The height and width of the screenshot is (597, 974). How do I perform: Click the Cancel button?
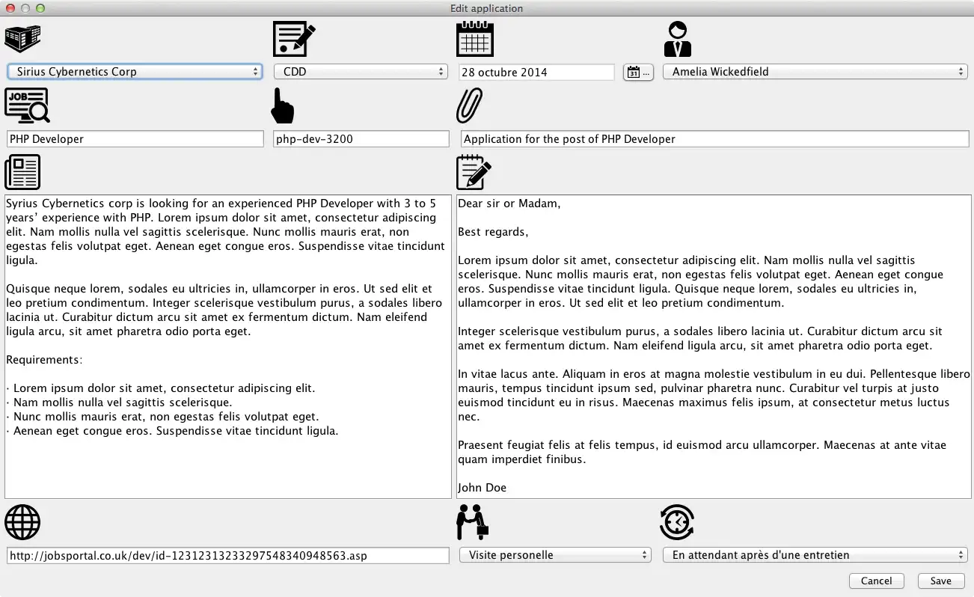pos(877,581)
